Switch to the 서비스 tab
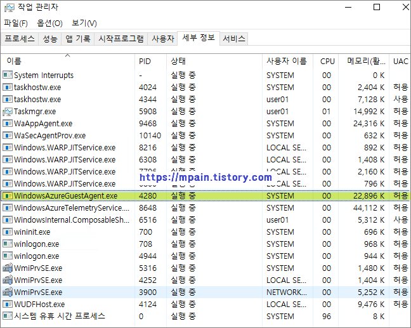The image size is (411, 328). [234, 39]
